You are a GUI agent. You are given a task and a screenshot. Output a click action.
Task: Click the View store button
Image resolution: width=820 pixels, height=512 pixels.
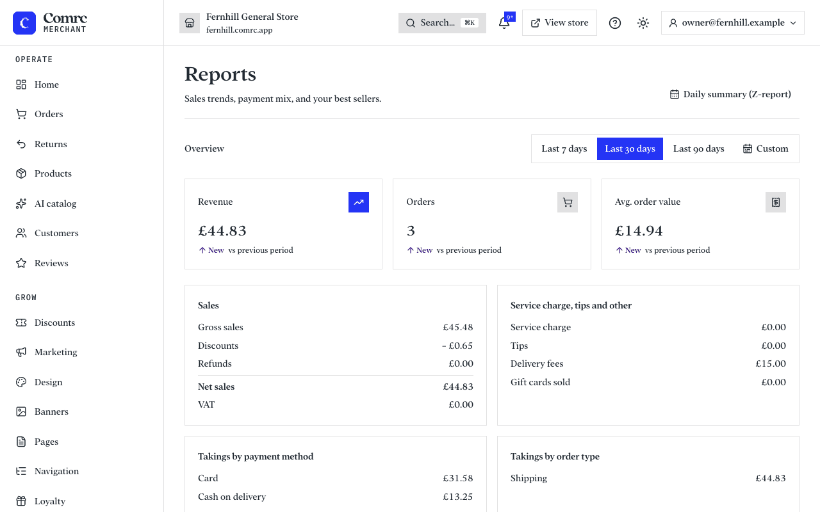point(560,23)
